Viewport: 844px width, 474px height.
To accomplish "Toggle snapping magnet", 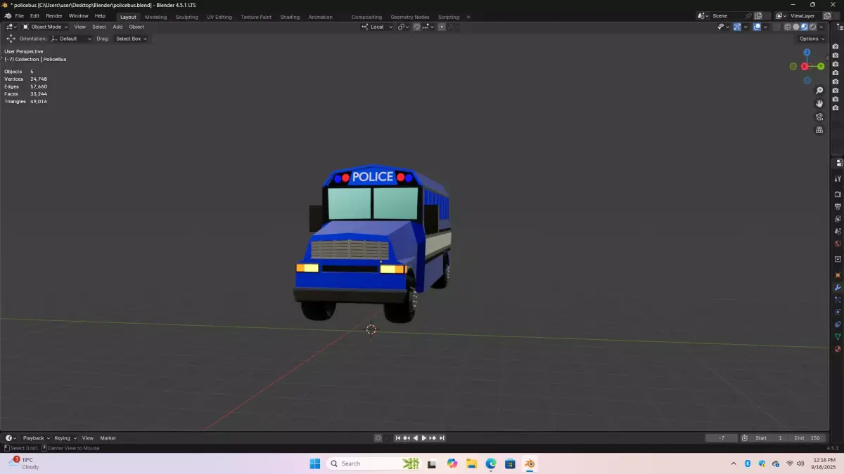I will 416,27.
